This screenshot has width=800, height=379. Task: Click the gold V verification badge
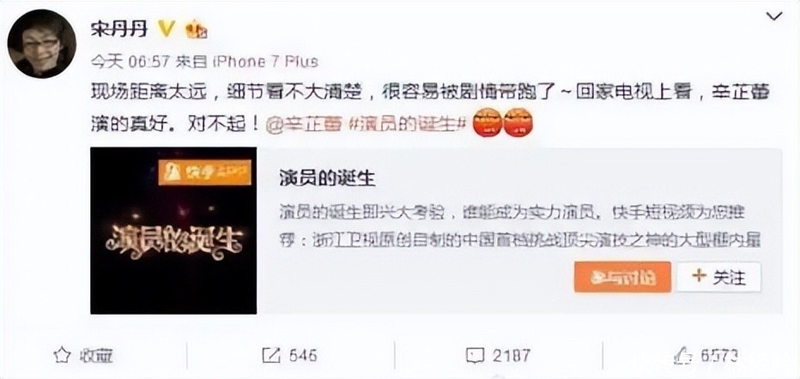tap(166, 29)
